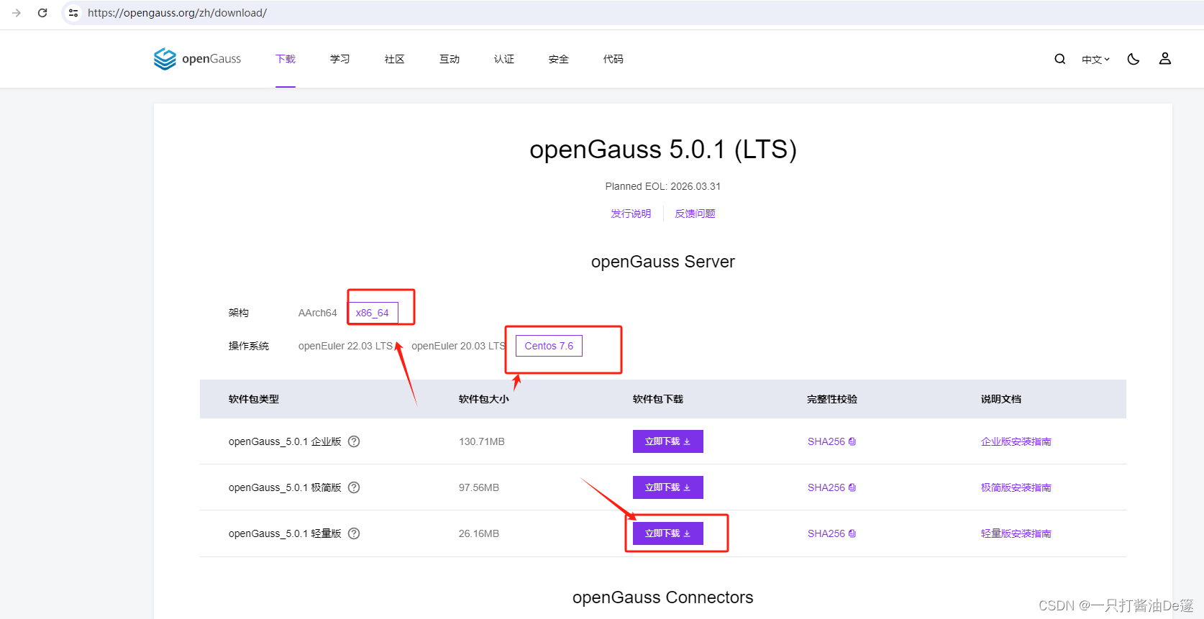Open the 发行说明 link

(631, 214)
